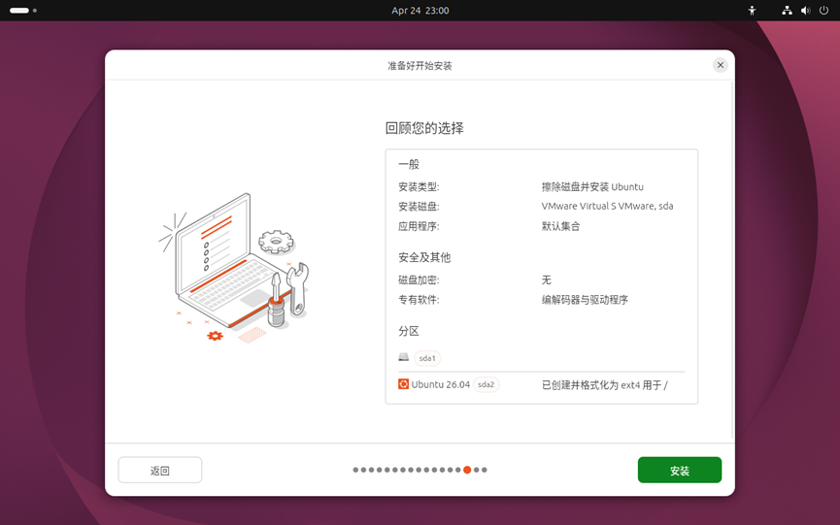Click the 应用程序 label
This screenshot has height=525, width=840.
point(419,226)
